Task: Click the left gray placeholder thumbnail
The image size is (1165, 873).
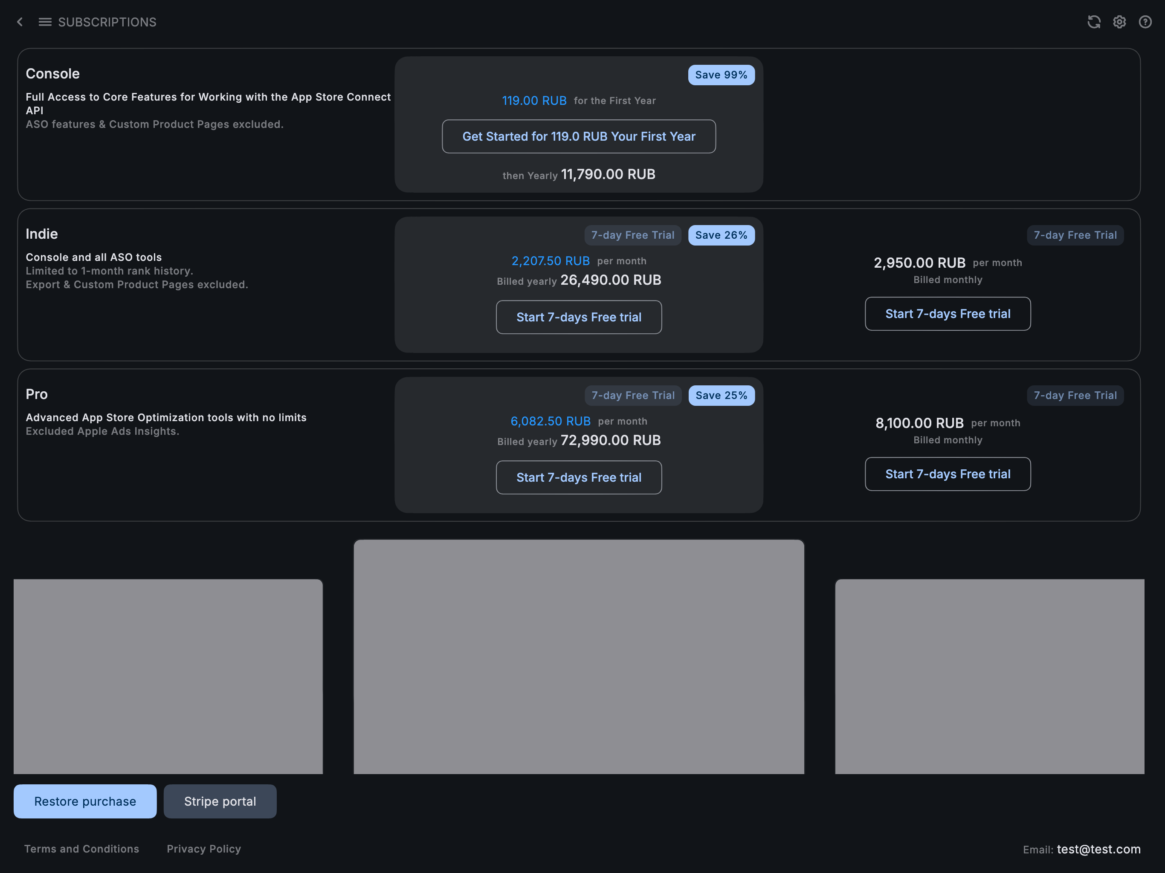Action: coord(168,676)
